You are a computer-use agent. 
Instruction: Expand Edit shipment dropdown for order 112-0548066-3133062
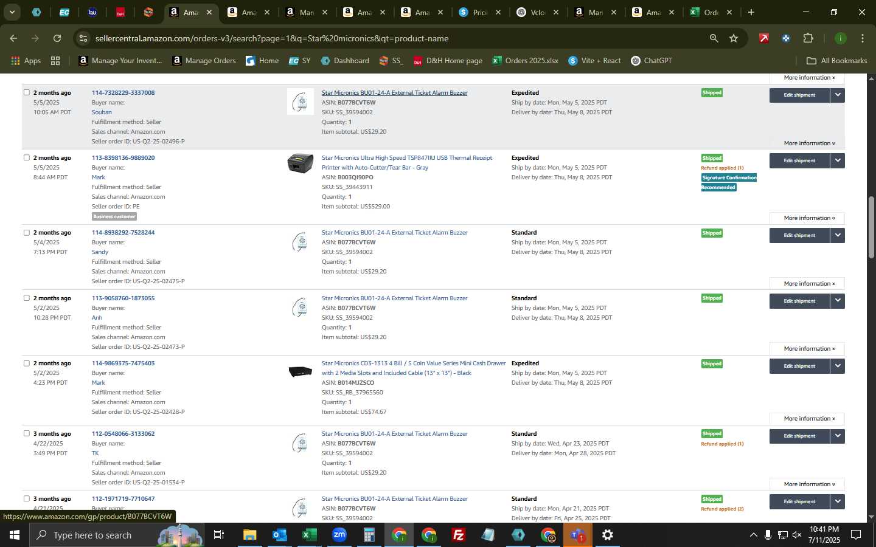pos(838,436)
